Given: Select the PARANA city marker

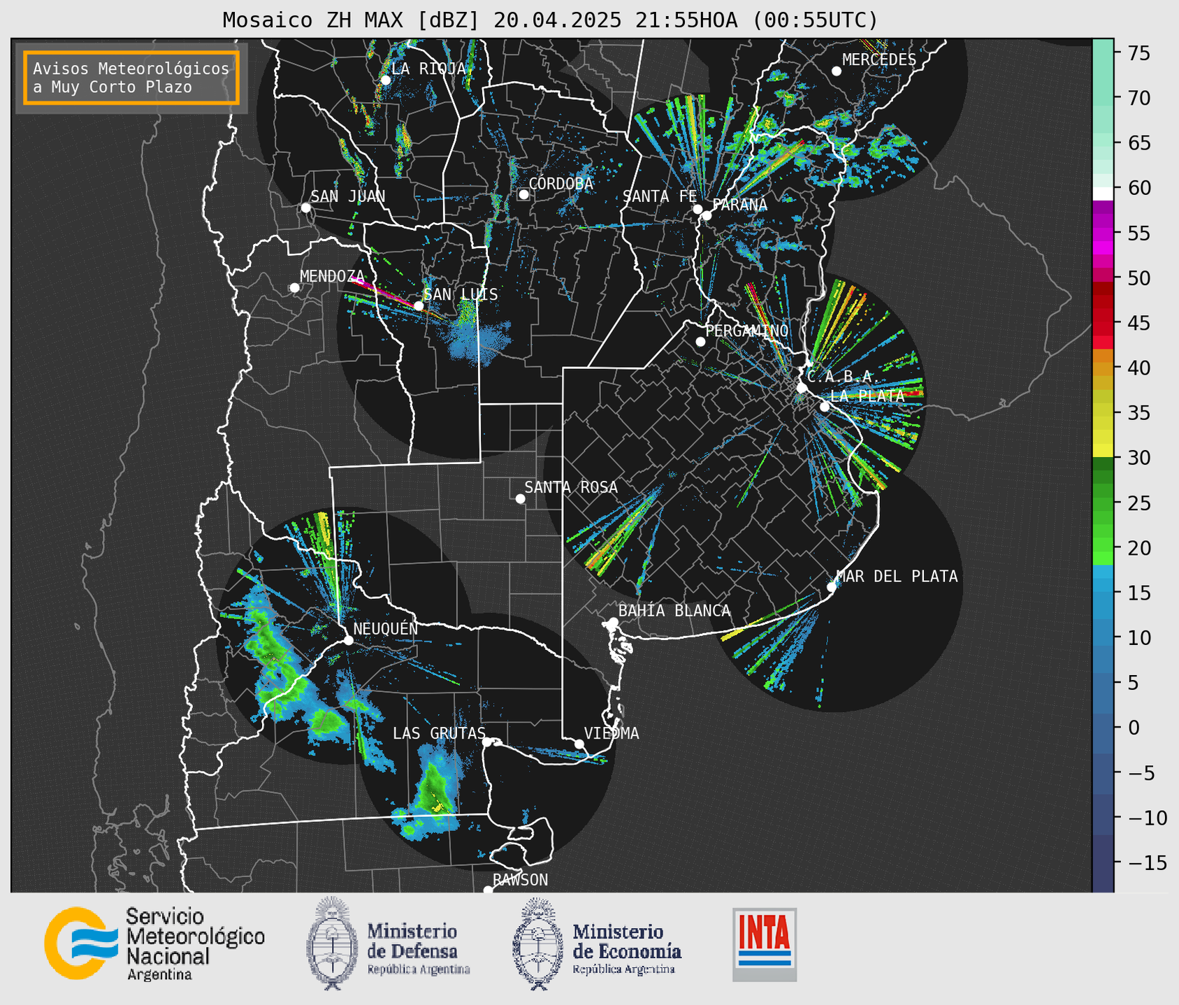Looking at the screenshot, I should [x=707, y=215].
